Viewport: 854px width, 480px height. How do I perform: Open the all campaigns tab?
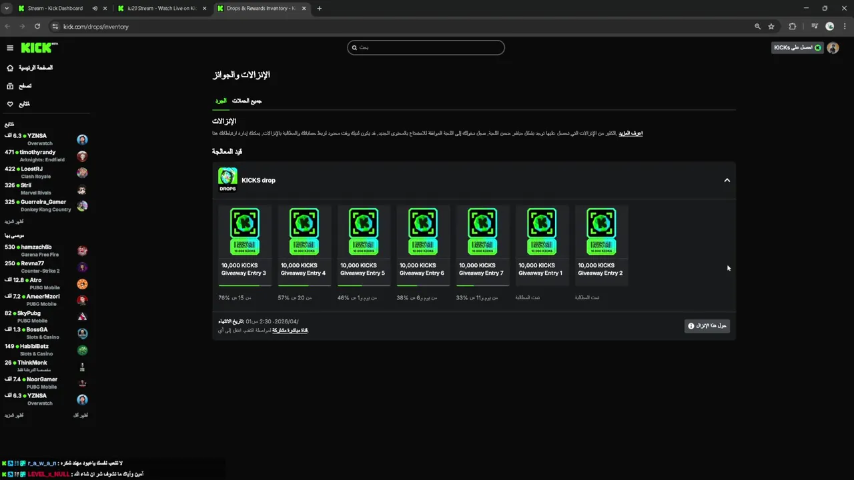click(247, 101)
